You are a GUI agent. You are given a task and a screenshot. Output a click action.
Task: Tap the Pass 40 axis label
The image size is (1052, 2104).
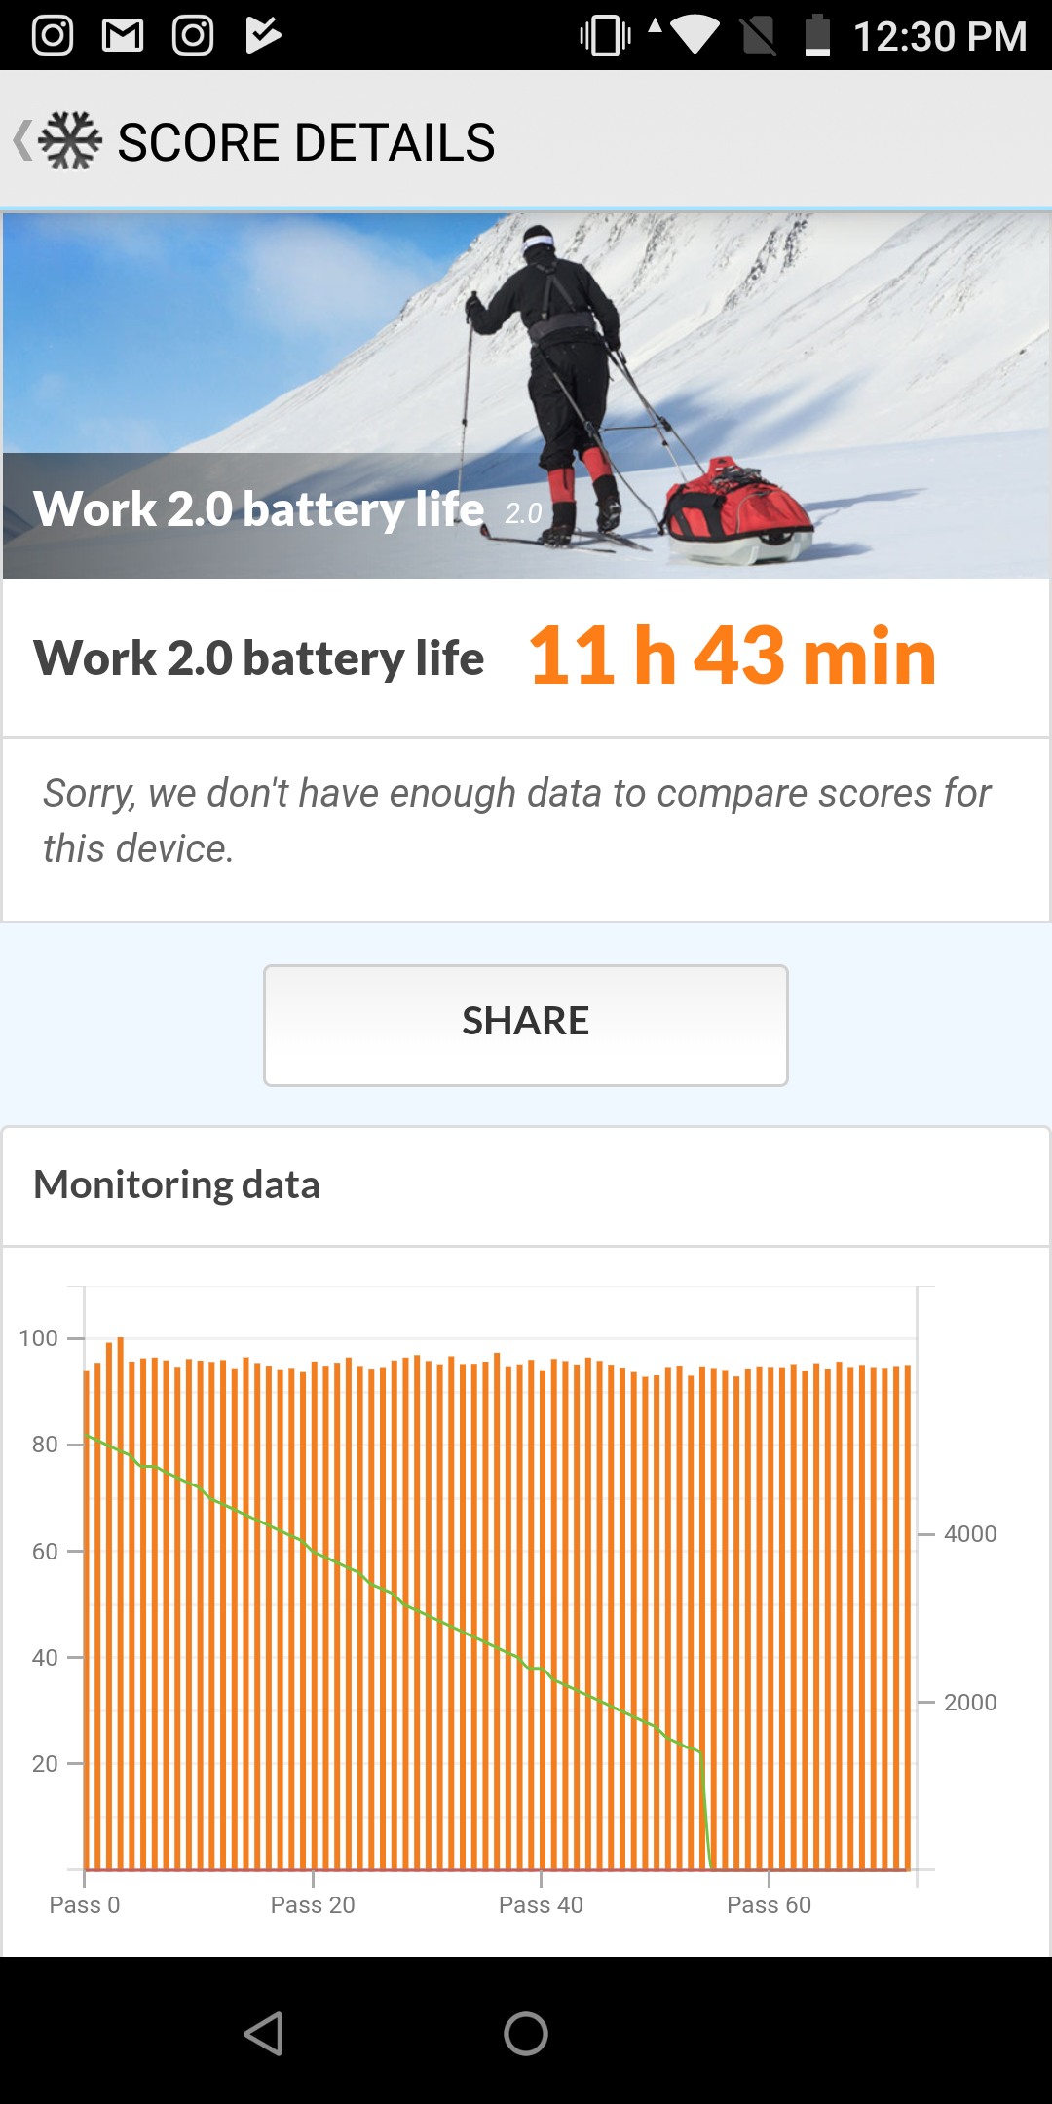541,1905
